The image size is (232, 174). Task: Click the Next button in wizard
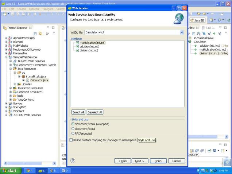coord(140,161)
